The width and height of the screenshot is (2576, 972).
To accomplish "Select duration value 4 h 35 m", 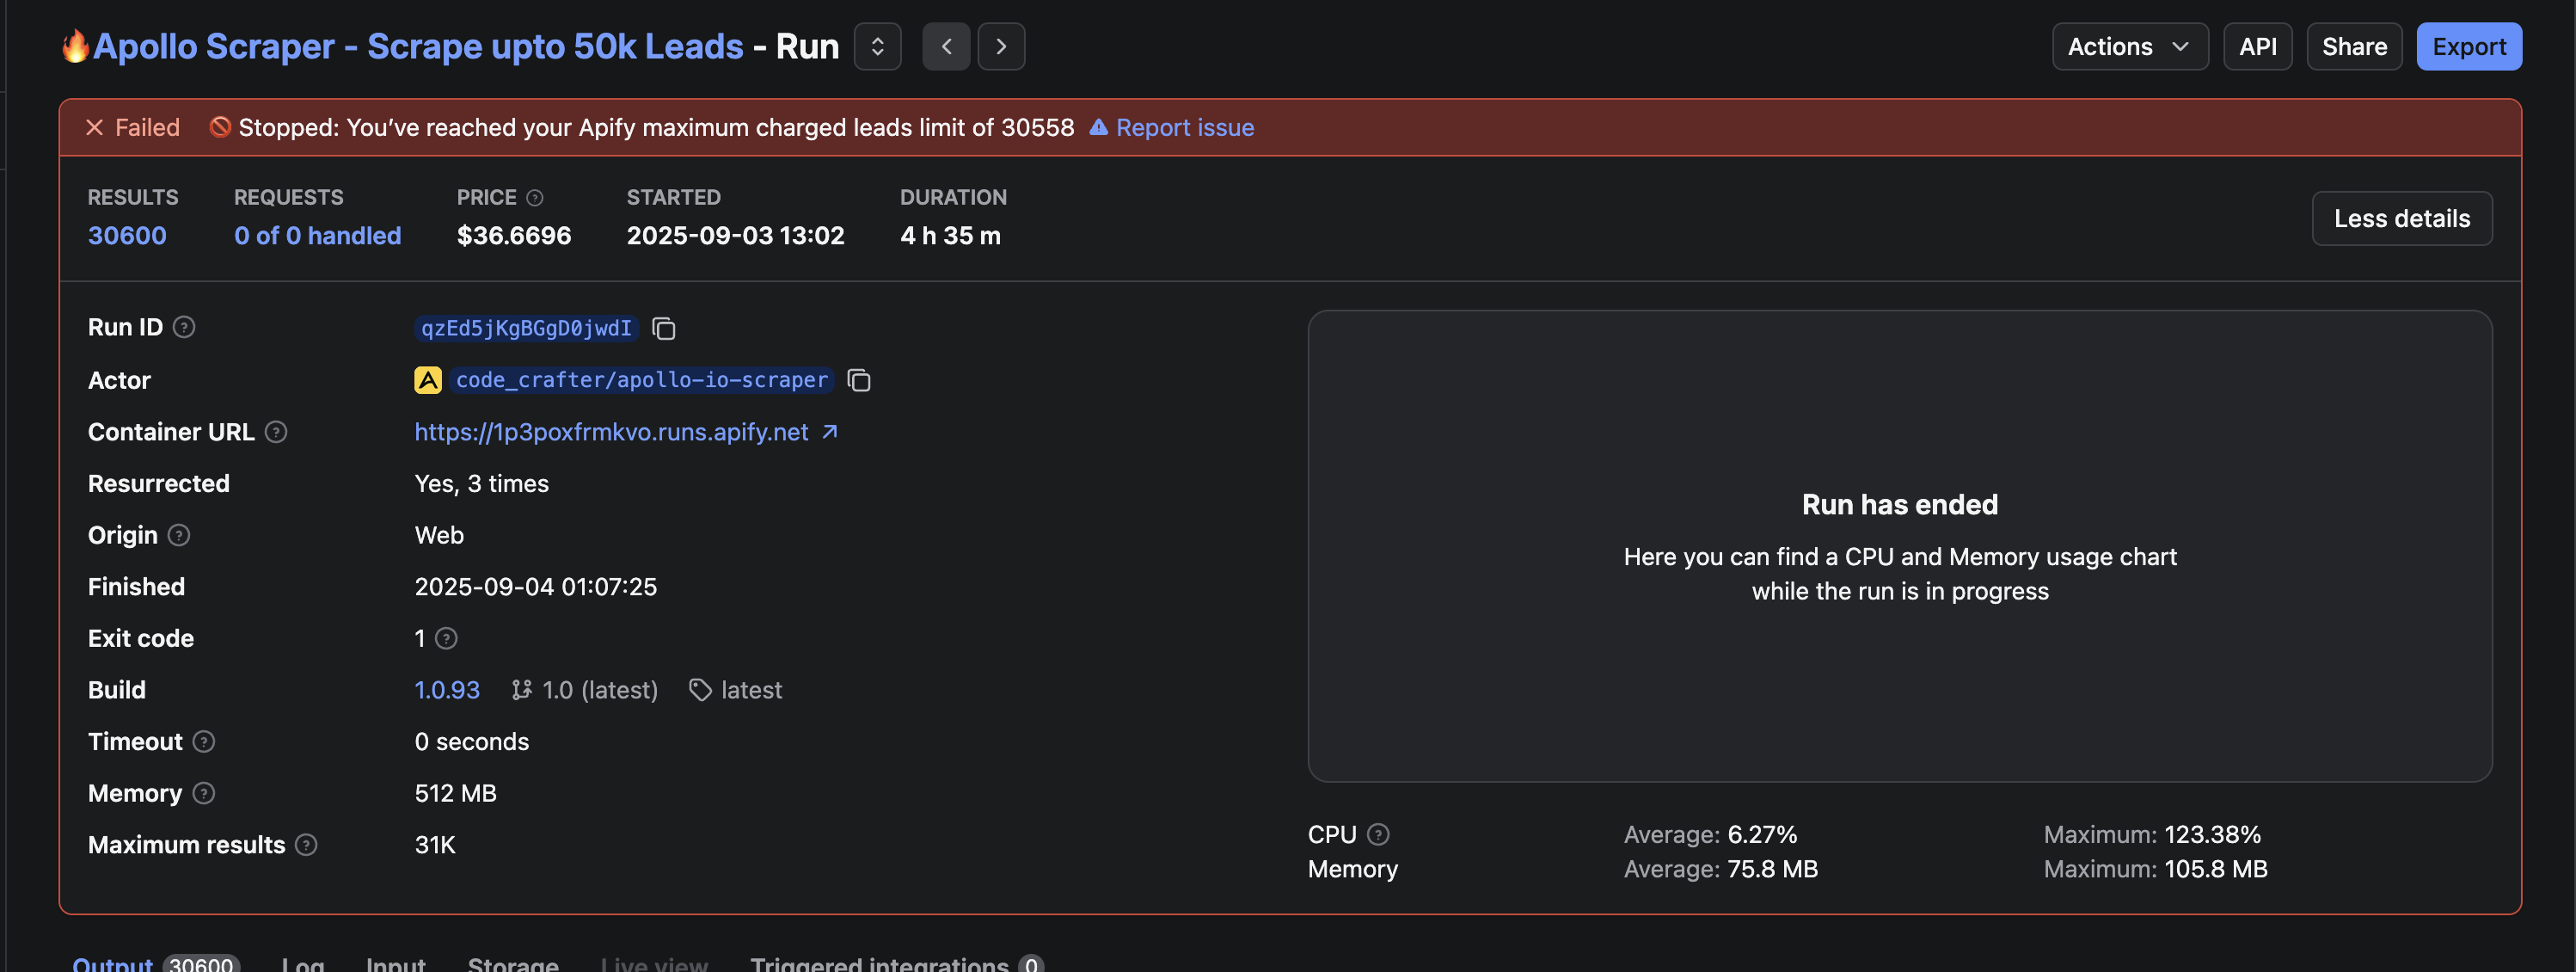I will point(950,235).
